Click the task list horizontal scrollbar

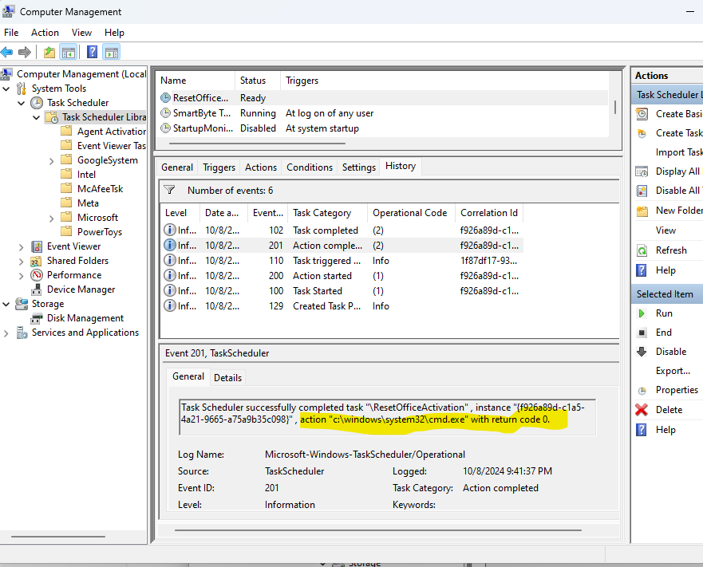click(x=258, y=144)
